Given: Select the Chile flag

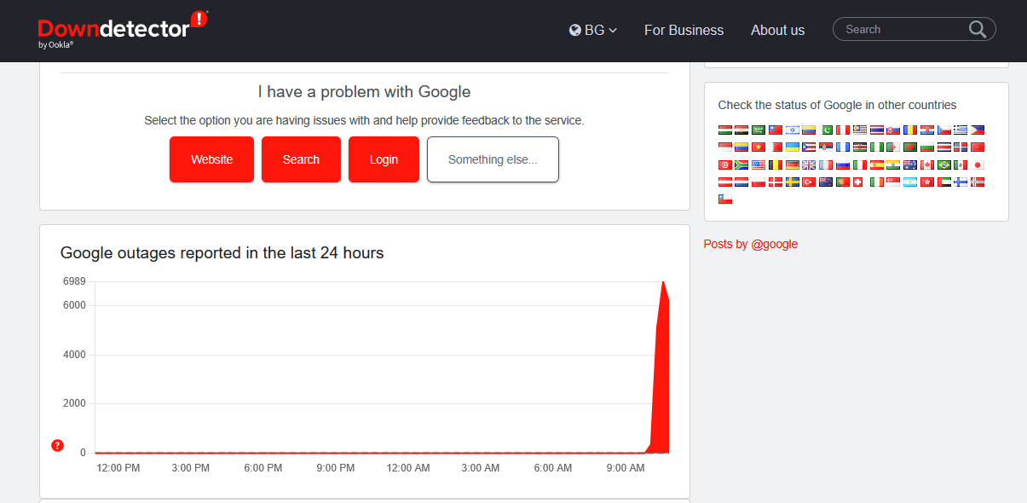Looking at the screenshot, I should tap(725, 199).
